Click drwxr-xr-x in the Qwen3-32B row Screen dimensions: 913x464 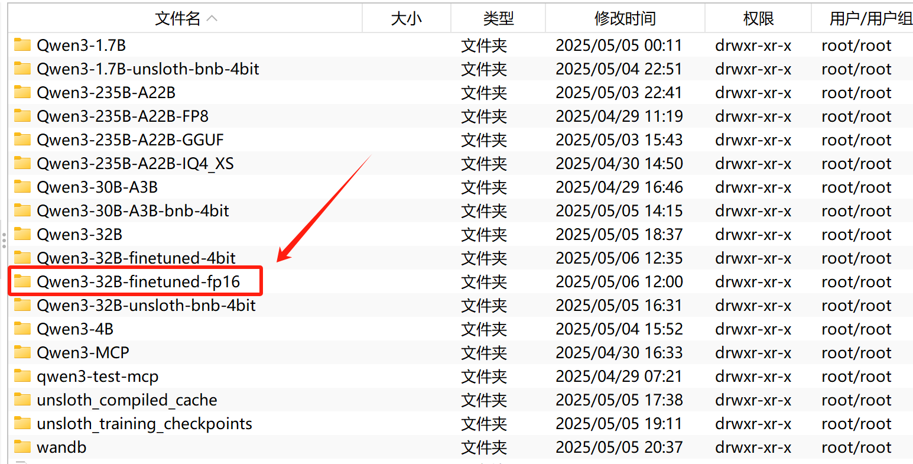753,235
